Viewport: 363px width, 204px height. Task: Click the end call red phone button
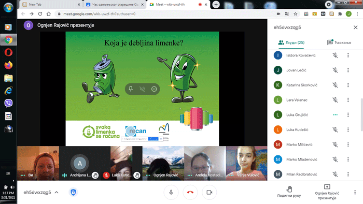click(x=190, y=192)
